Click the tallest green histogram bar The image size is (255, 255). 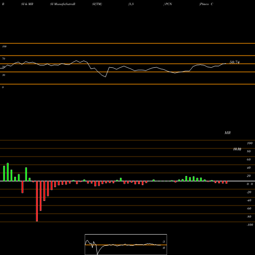coord(8,172)
